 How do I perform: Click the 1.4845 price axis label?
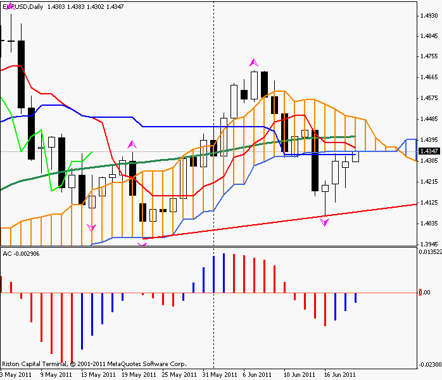click(x=429, y=36)
